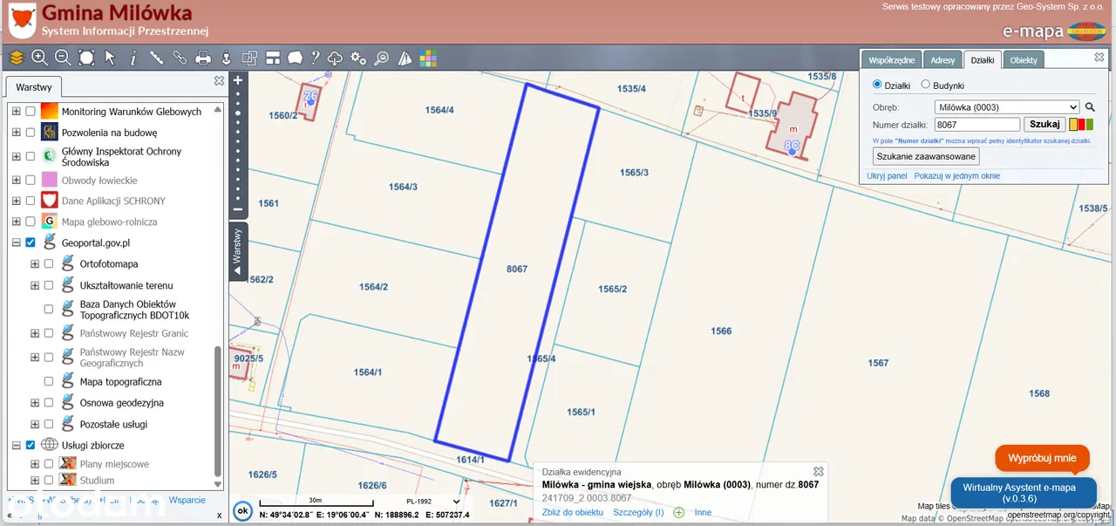Switch to the Adresy tab
The width and height of the screenshot is (1116, 526).
942,60
